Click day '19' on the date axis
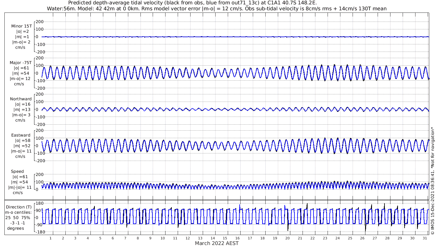Screen dimensions: 438x250 275,238
